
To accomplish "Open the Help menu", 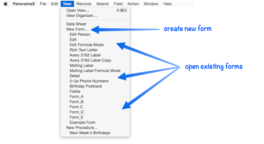I will tap(167, 4).
